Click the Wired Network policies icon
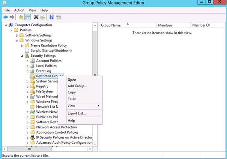 click(x=33, y=97)
